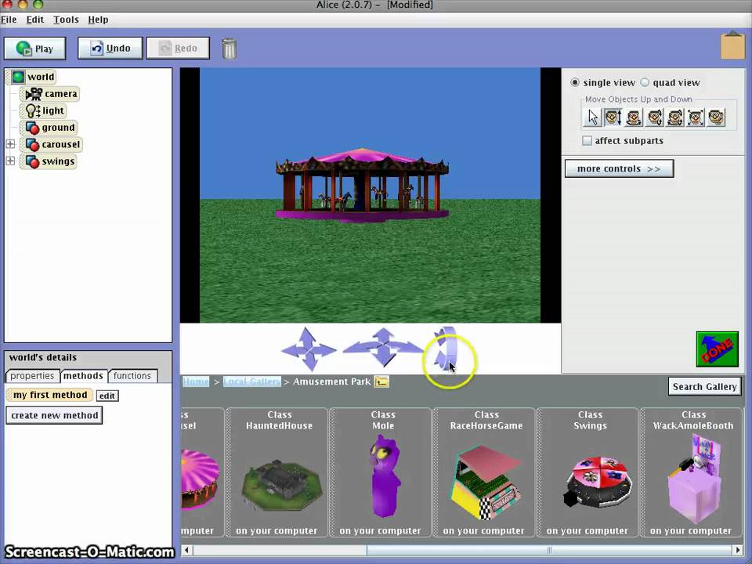
Task: Click the Undo button
Action: [x=110, y=49]
